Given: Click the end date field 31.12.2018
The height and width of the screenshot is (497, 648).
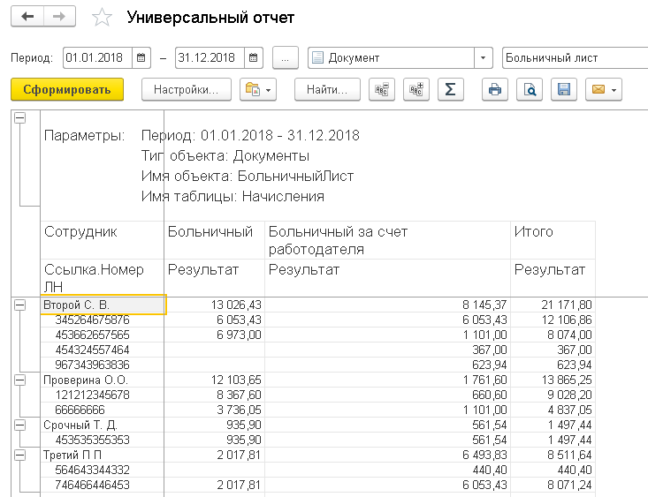Looking at the screenshot, I should (x=210, y=57).
